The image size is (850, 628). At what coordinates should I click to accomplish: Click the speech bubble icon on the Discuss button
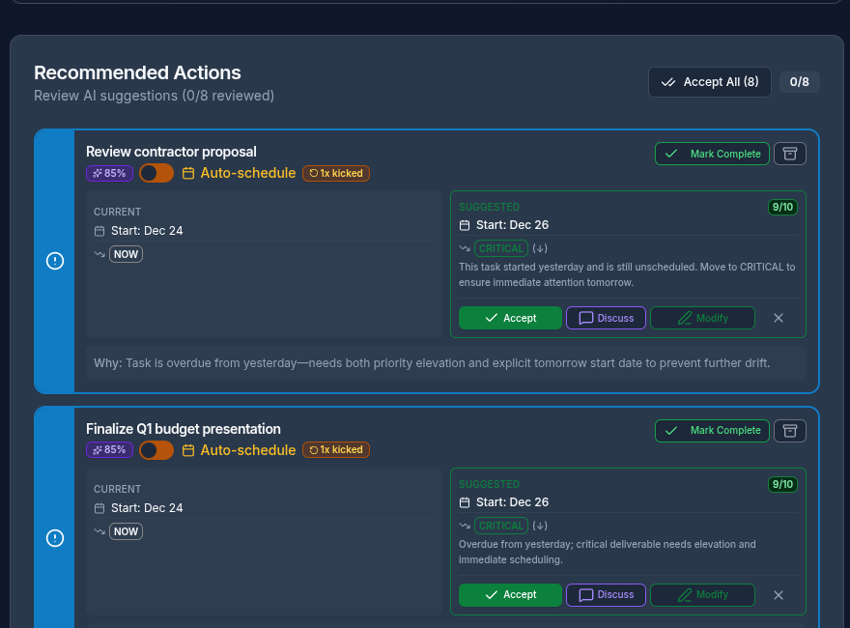pyautogui.click(x=583, y=318)
